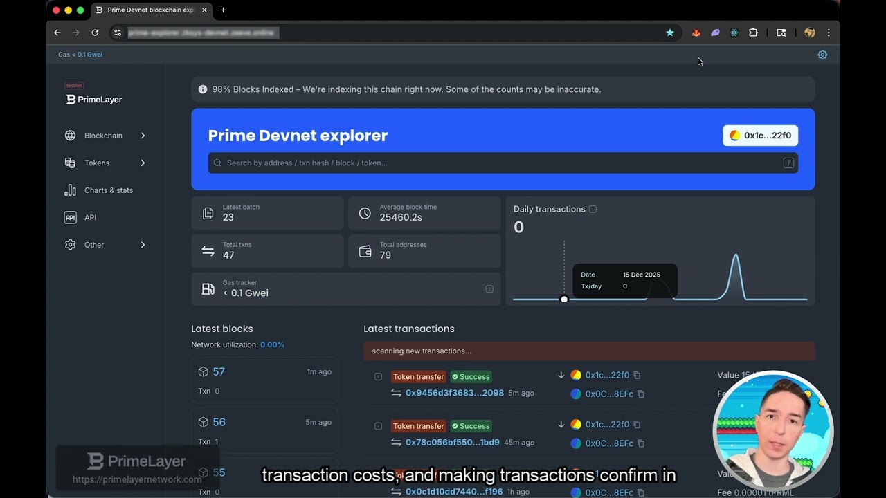Focus the address / txn hash search field
This screenshot has width=886, height=498.
tap(503, 163)
